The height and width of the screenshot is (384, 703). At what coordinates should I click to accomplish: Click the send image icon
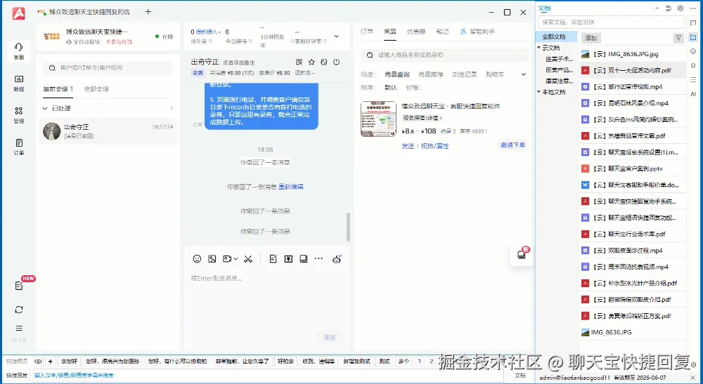[x=212, y=258]
